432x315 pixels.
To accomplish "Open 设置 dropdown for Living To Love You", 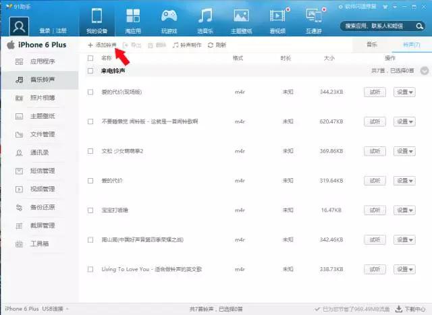I will click(404, 269).
